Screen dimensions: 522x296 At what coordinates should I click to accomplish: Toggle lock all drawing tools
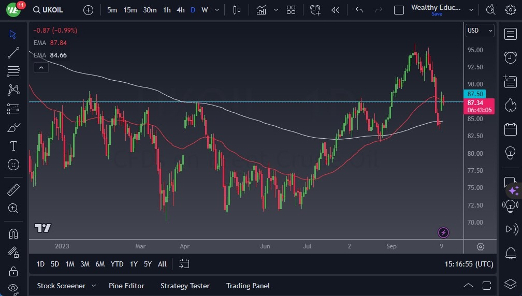pos(13,271)
